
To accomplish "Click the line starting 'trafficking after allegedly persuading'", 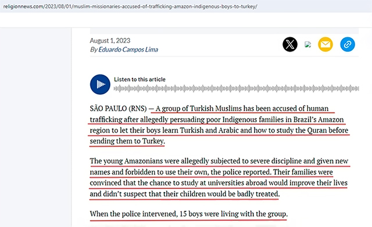I will click(x=217, y=119).
